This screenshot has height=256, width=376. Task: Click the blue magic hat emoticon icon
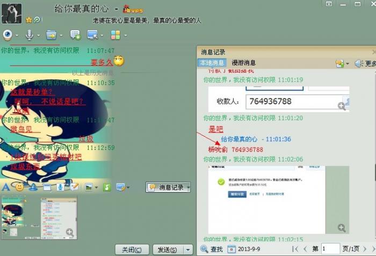point(33,187)
